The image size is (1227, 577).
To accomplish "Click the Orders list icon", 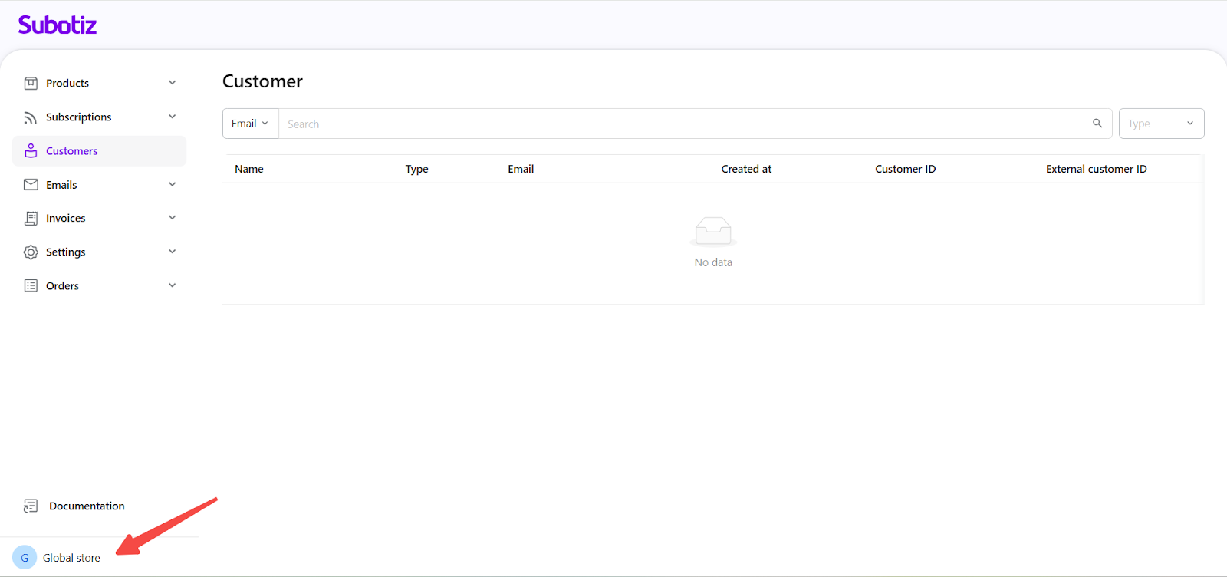I will pos(31,286).
